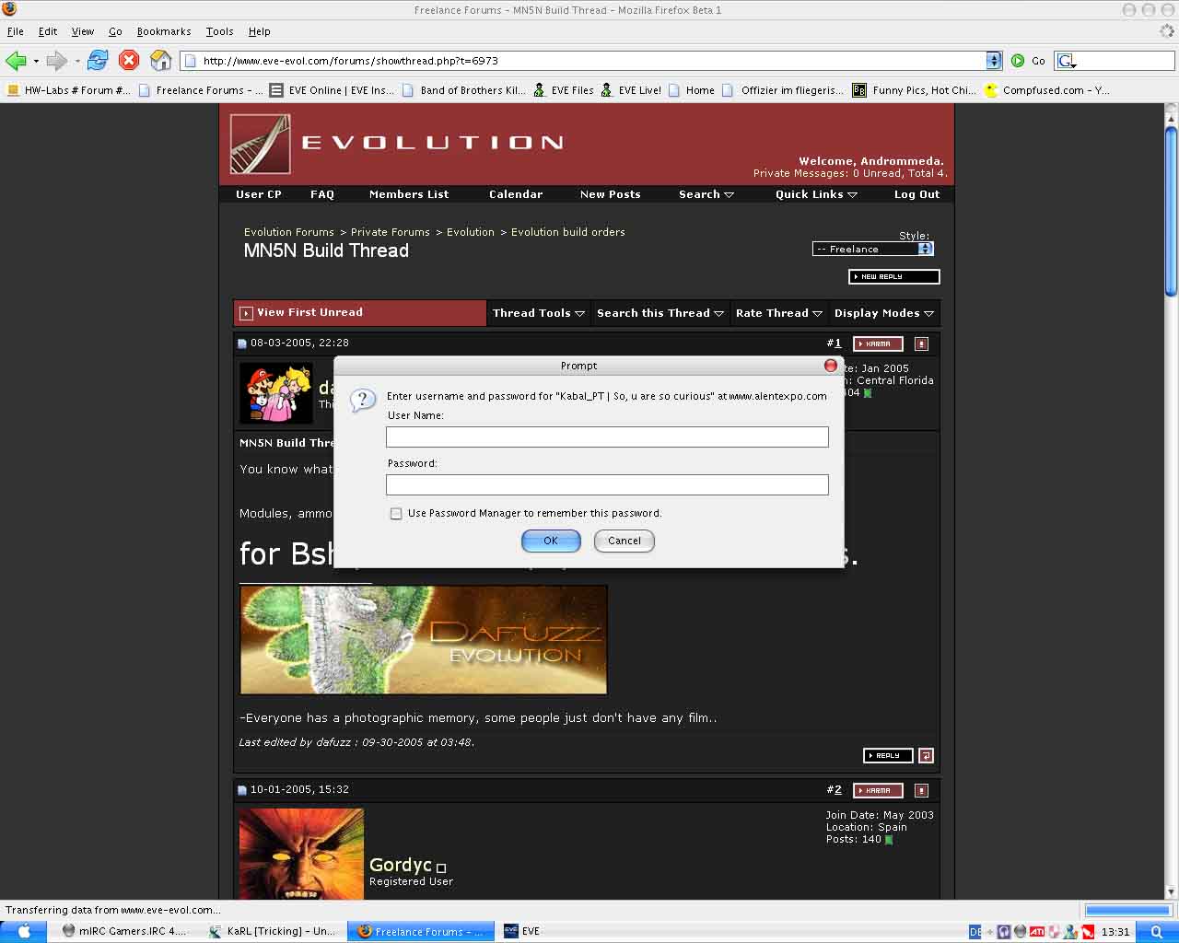Switch to the KaRL [Tricking] taskbar window
Screen dimensions: 1179x943
click(x=273, y=931)
